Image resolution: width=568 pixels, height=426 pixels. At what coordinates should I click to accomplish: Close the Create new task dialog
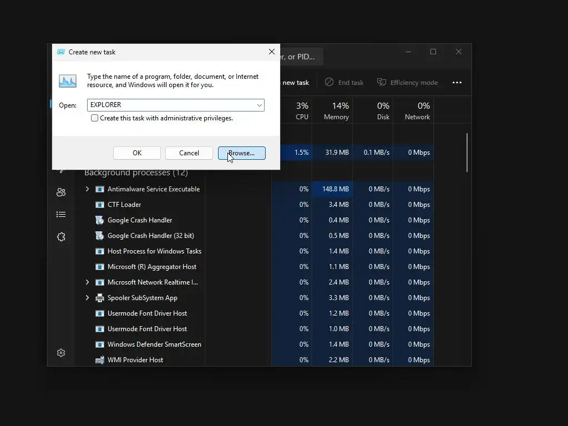point(272,52)
